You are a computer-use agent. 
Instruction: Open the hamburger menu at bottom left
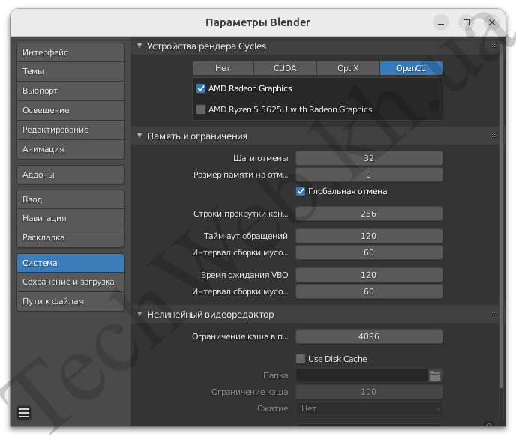23,413
